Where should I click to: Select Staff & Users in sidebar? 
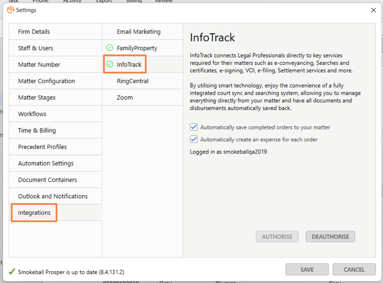click(35, 48)
